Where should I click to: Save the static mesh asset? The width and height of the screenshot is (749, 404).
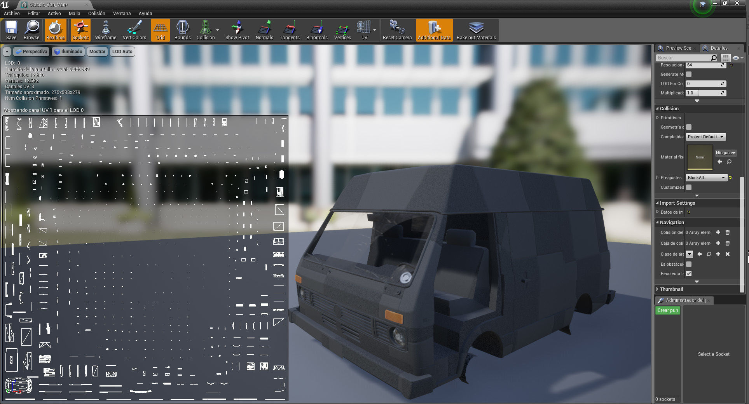(11, 30)
